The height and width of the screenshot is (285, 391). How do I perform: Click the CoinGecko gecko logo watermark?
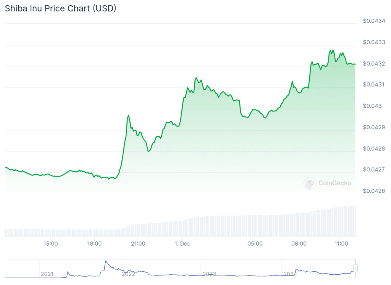click(310, 183)
